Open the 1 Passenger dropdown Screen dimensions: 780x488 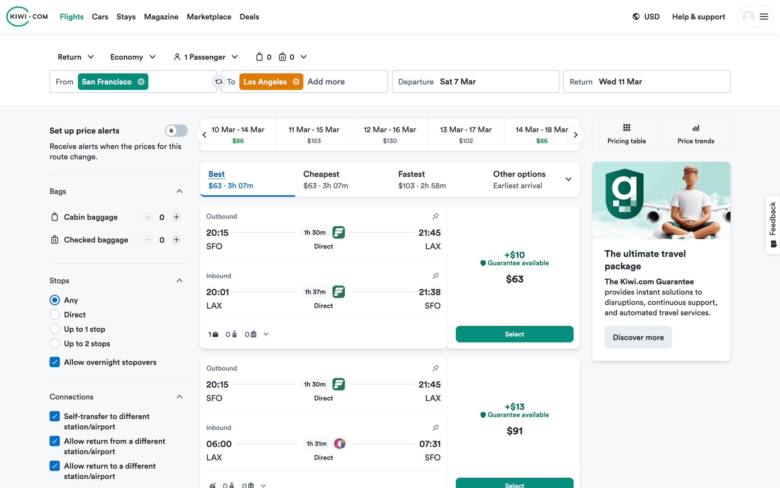click(206, 57)
